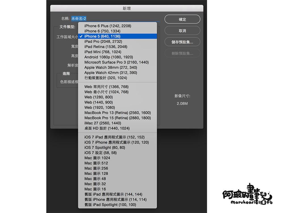Select Mac 圖示 512 preset
Screen dimensions: 284x213
click(117, 163)
